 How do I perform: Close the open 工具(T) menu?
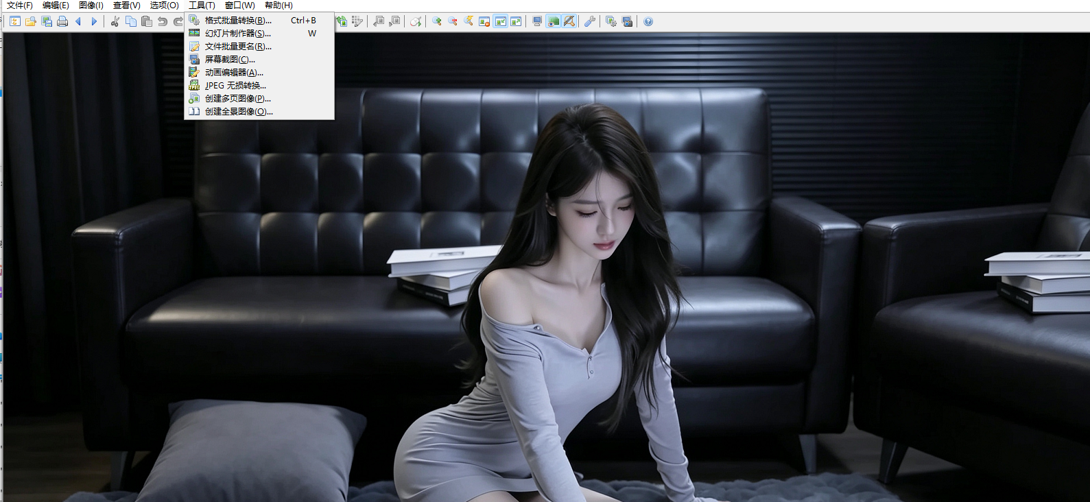tap(202, 5)
